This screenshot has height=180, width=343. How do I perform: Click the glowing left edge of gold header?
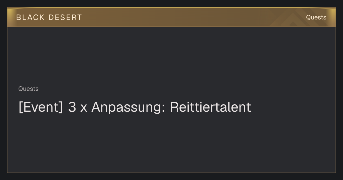tap(9, 17)
